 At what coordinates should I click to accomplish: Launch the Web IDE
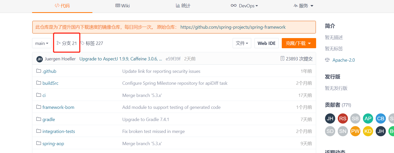(266, 43)
